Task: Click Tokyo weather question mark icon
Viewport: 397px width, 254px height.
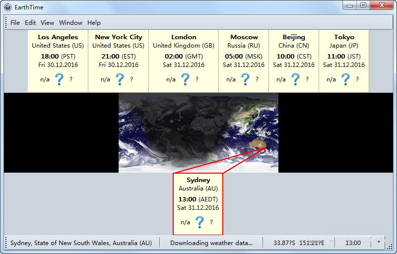Action: (345, 79)
